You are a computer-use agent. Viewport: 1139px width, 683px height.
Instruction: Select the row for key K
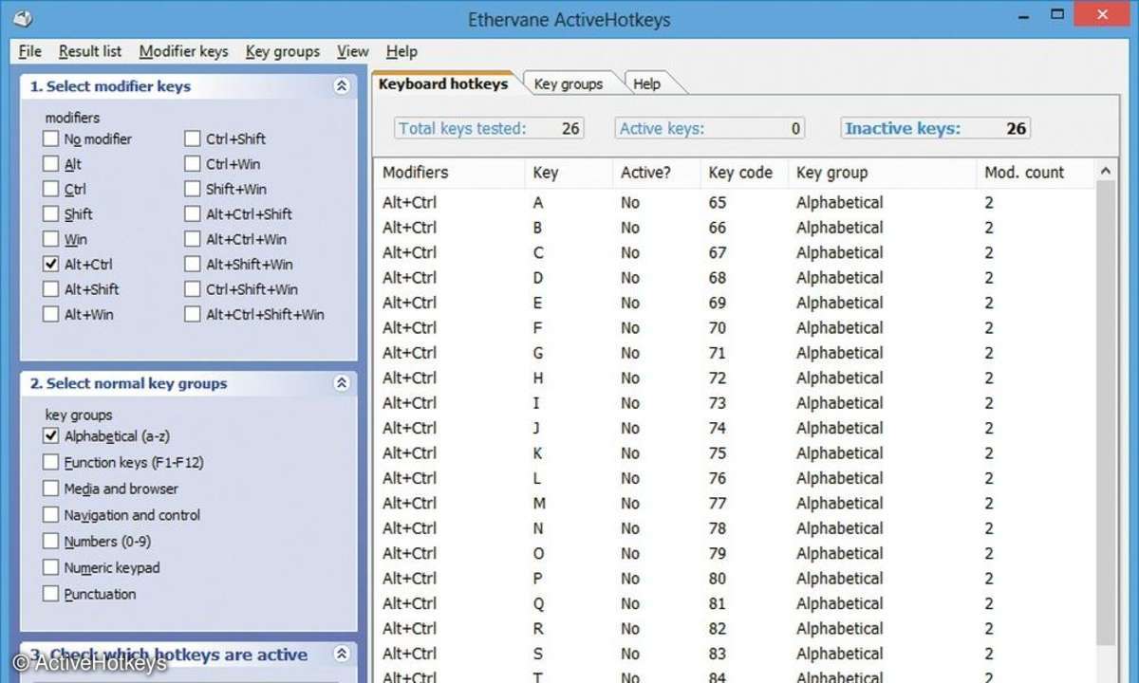[735, 453]
